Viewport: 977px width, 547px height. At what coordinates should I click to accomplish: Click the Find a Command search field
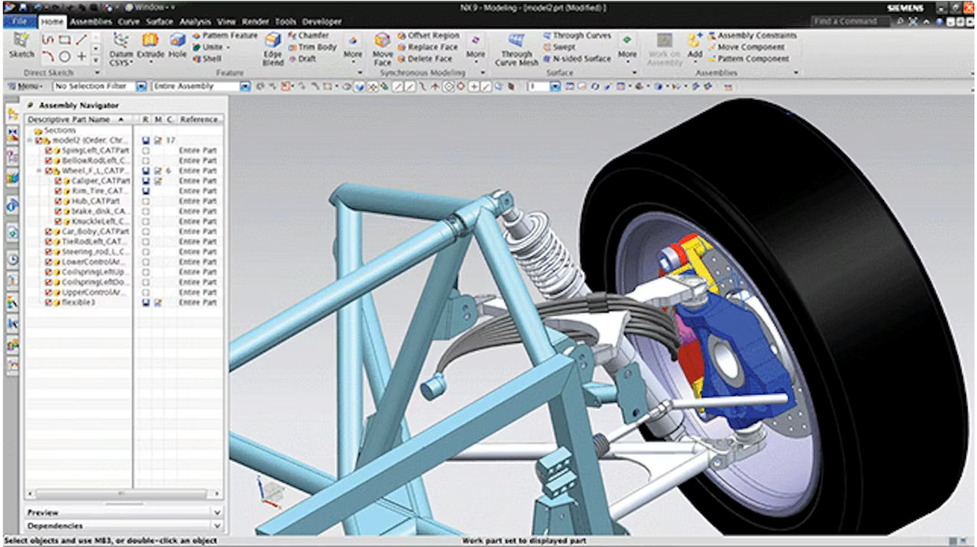[x=851, y=22]
